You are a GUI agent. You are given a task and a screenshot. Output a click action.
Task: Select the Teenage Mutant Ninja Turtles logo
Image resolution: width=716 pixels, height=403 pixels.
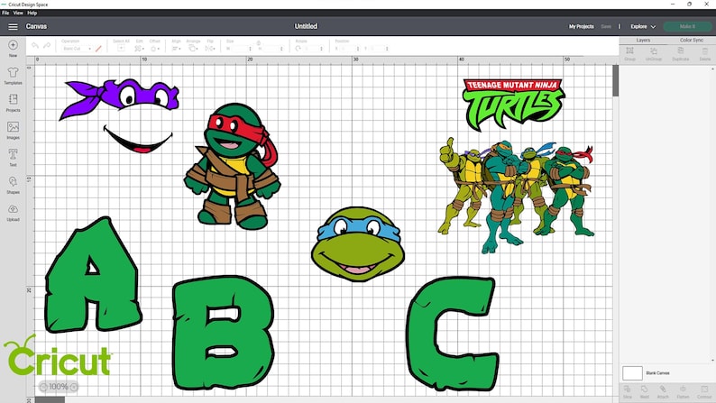[513, 104]
